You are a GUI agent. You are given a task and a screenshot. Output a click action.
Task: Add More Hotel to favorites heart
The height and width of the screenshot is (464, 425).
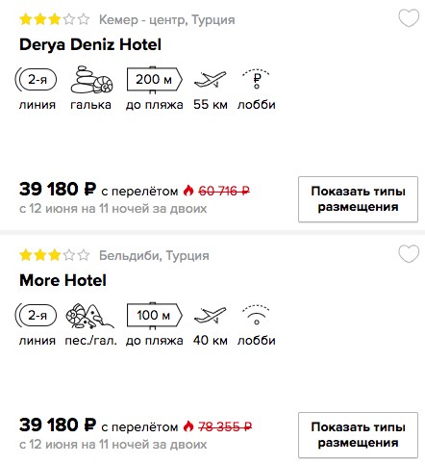tap(409, 254)
